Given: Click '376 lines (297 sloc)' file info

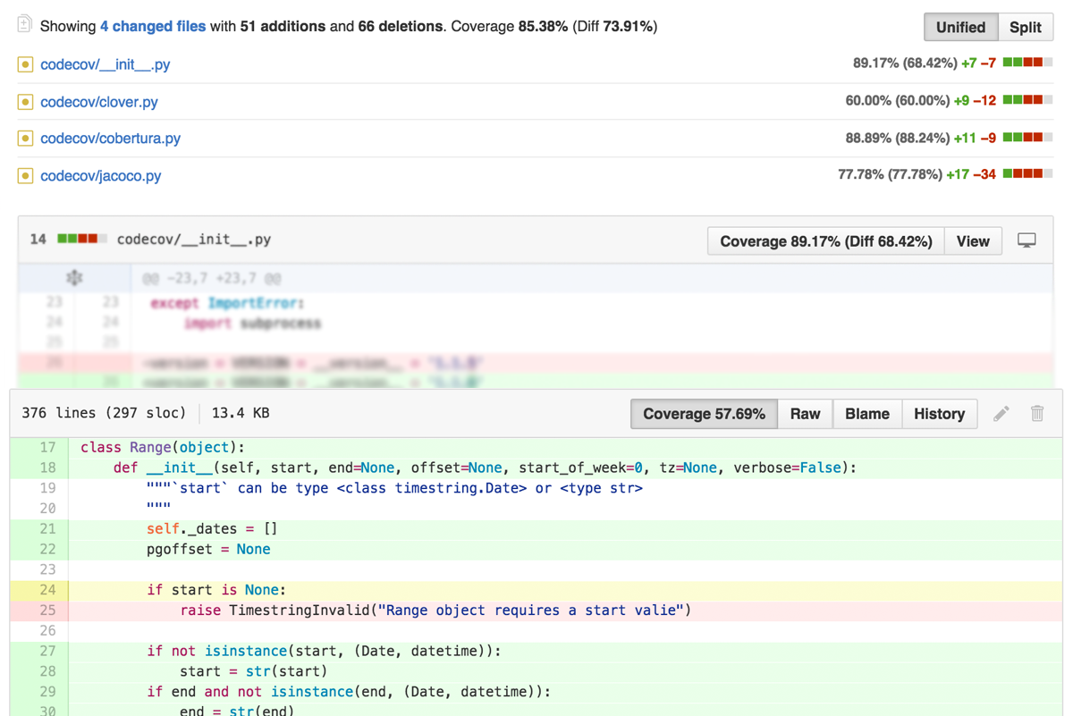Looking at the screenshot, I should (104, 413).
